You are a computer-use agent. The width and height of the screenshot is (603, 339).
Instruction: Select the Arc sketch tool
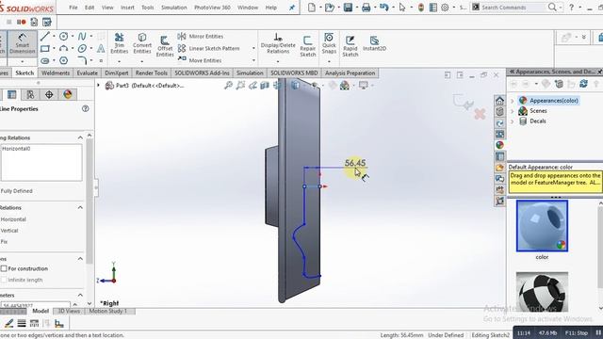63,48
